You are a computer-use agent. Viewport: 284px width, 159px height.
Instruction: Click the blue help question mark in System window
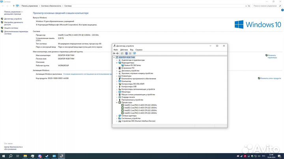point(282,10)
